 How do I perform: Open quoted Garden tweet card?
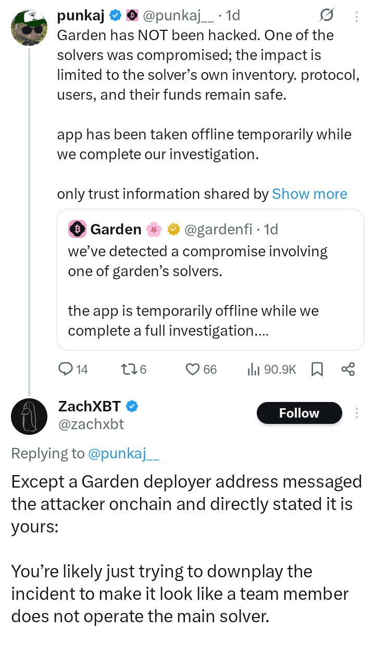point(210,292)
